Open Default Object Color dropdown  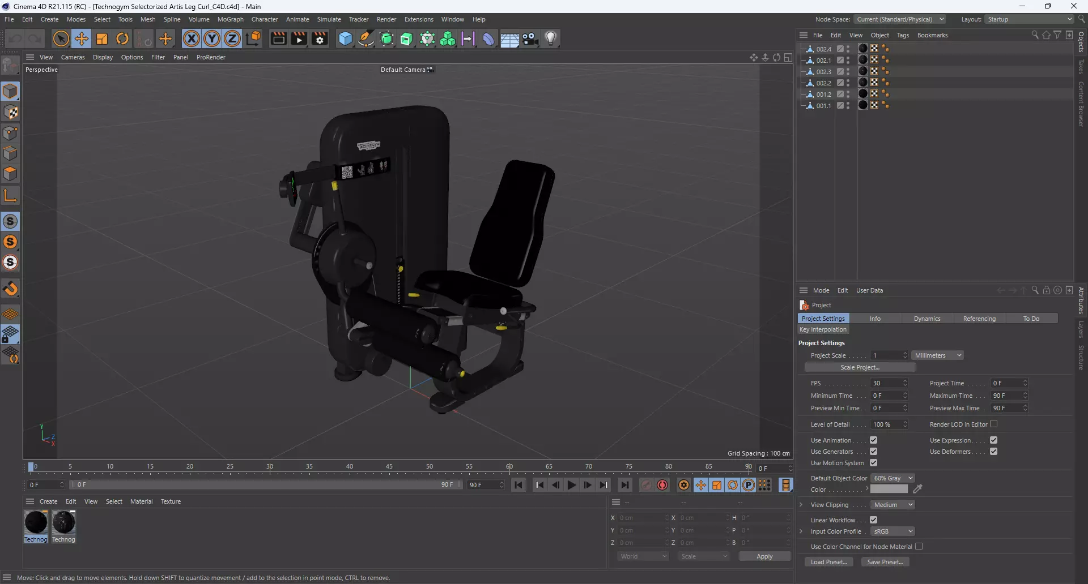[892, 478]
